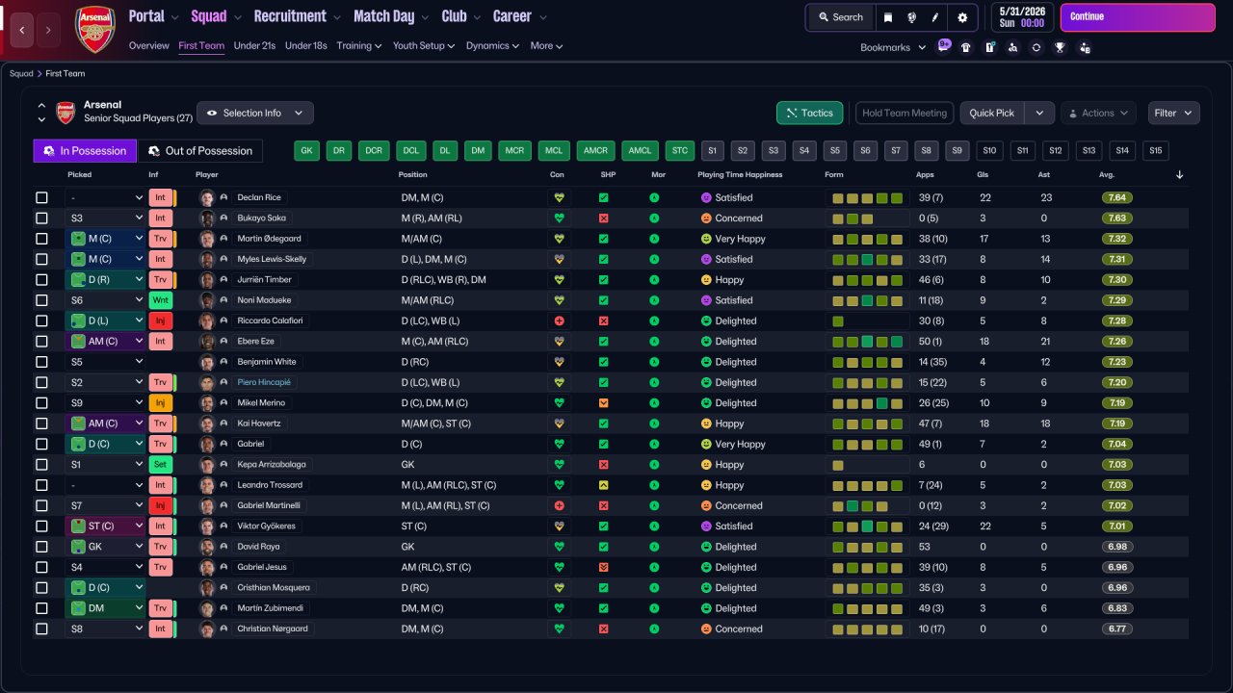Switch to the Out of Possession tab
The image size is (1233, 693).
pos(200,151)
